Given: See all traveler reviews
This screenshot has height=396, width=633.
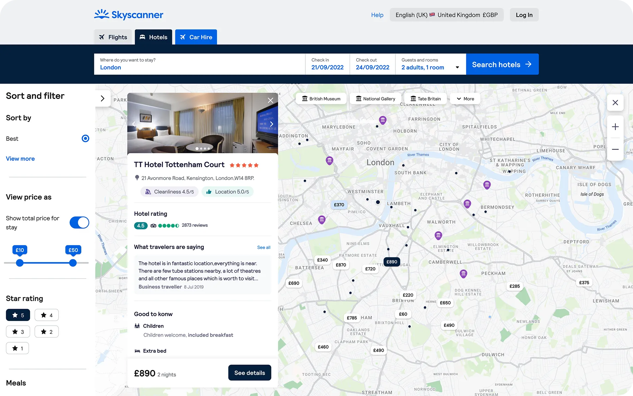Looking at the screenshot, I should (x=264, y=247).
